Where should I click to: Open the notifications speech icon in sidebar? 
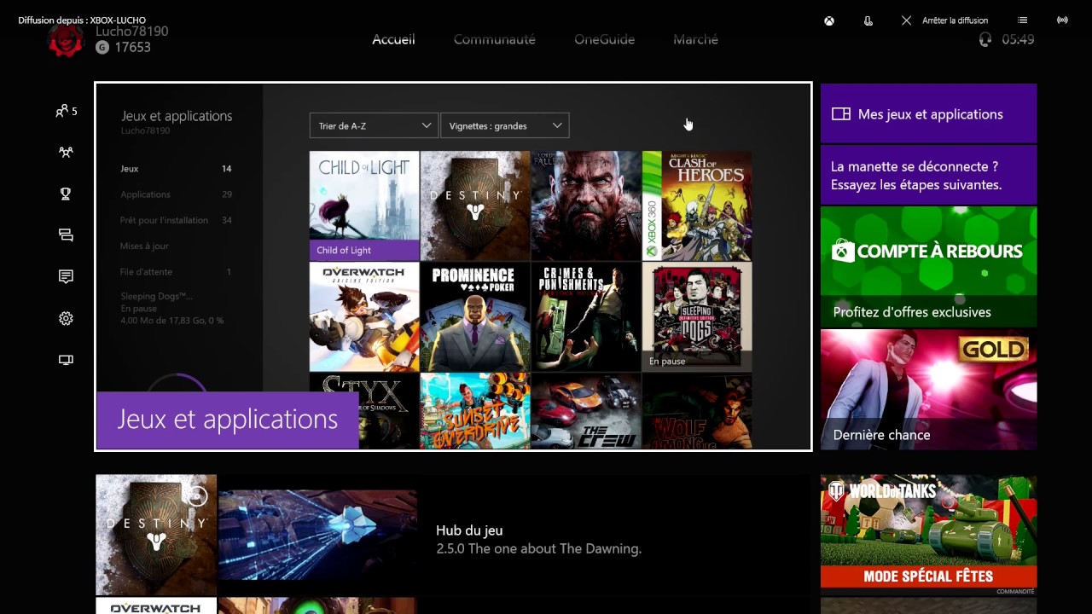[66, 276]
